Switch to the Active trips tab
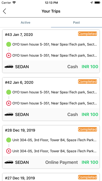 [x=25, y=22]
